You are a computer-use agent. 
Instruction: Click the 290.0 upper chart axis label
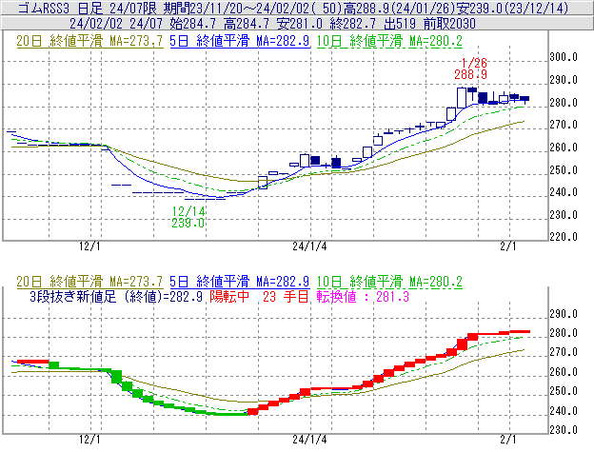[x=564, y=80]
